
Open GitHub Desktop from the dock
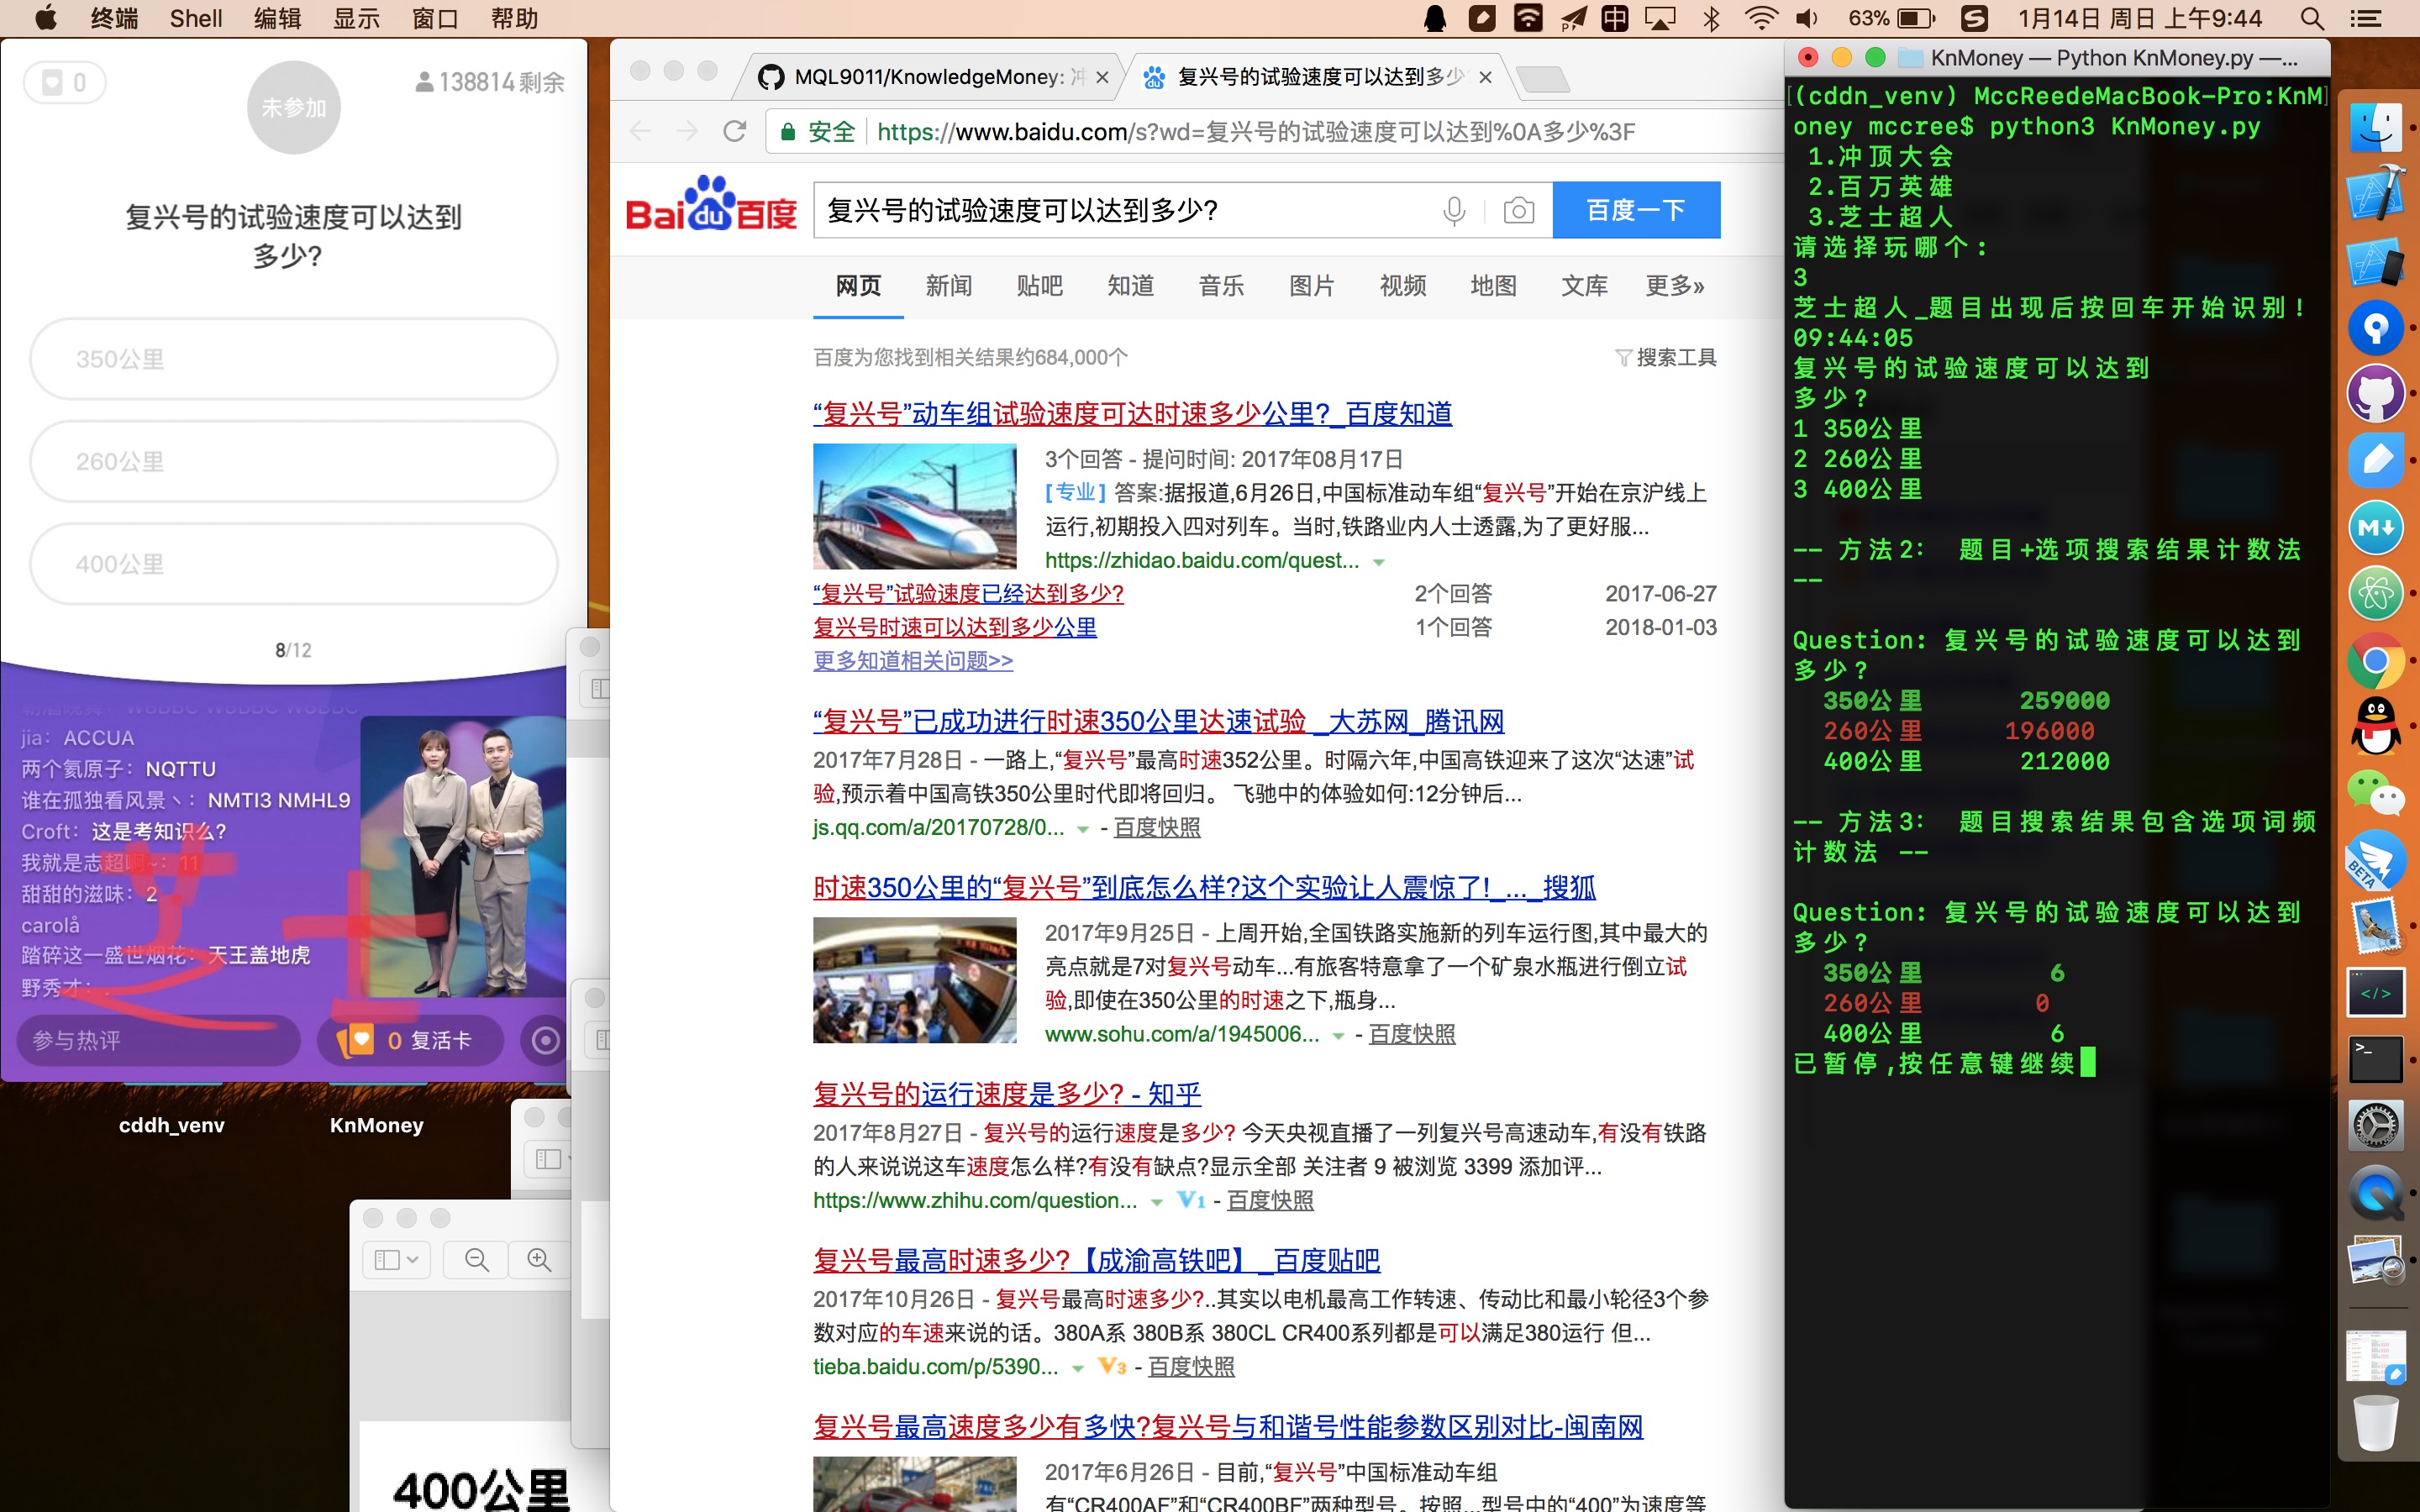pyautogui.click(x=2375, y=393)
